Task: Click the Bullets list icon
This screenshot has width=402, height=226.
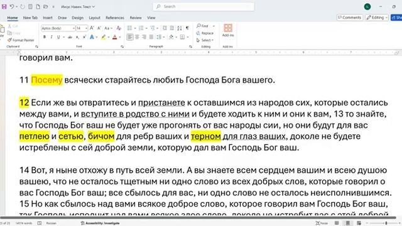Action: tap(130, 28)
